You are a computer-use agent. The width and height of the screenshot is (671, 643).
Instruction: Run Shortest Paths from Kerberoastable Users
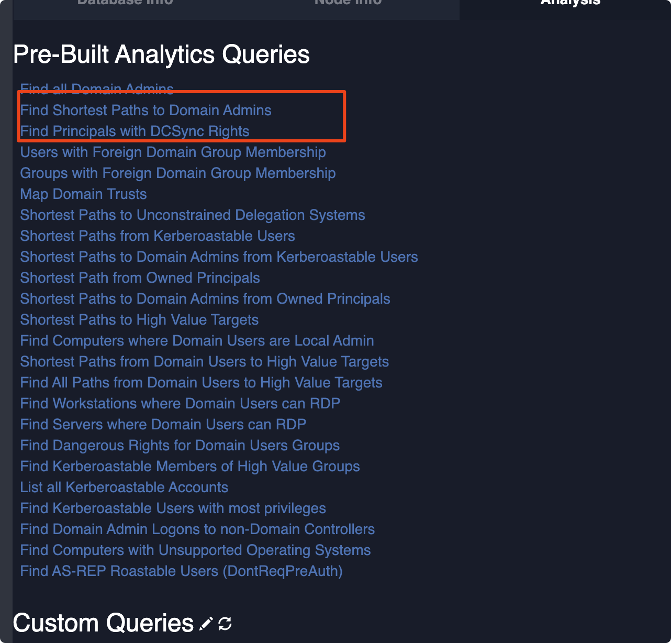tap(157, 236)
